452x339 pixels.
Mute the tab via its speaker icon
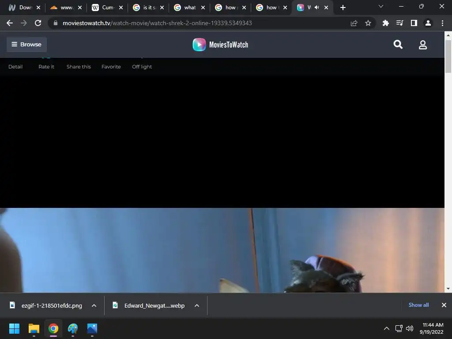point(316,8)
